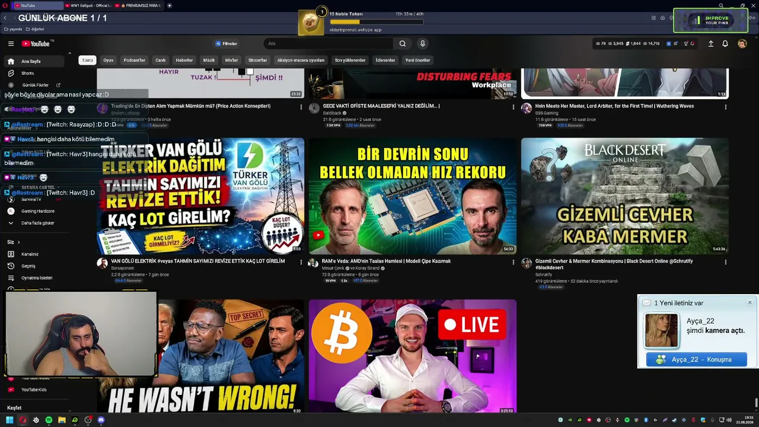Go to the YouTube logo home link
759x427 pixels.
click(37, 43)
